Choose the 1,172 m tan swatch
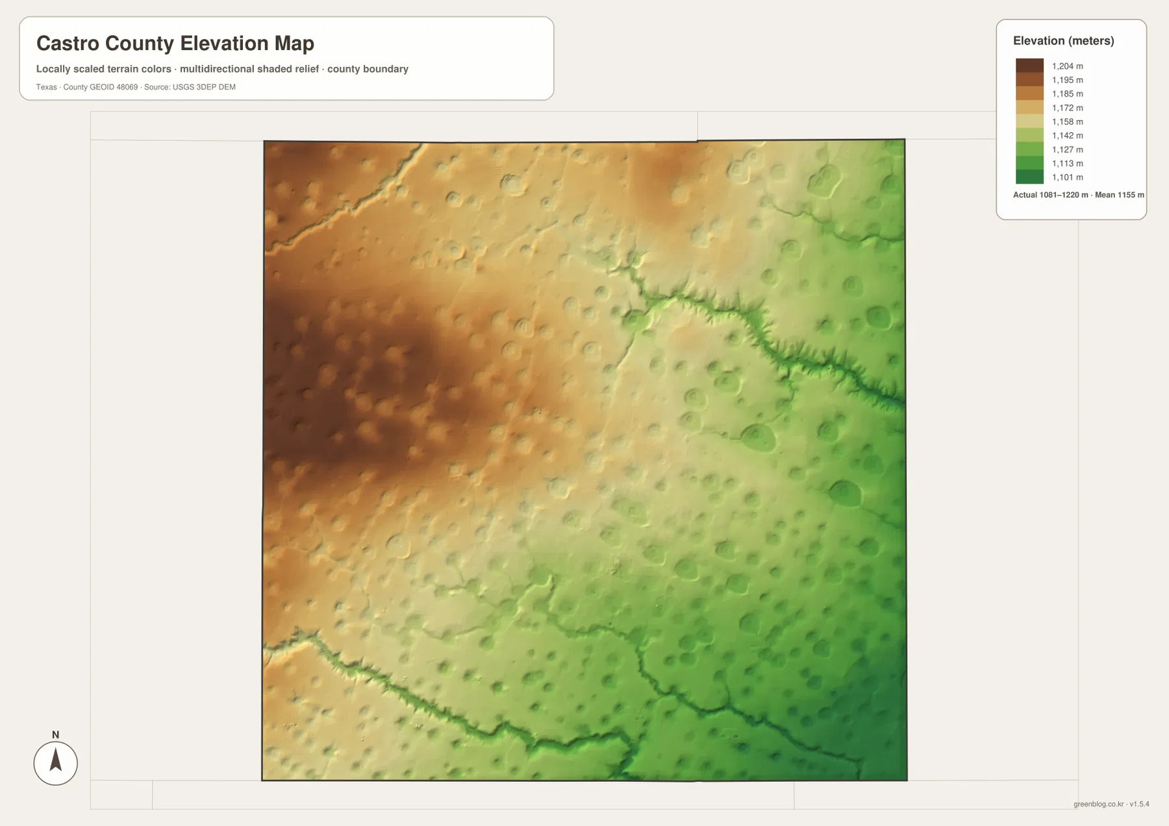 click(x=1029, y=108)
